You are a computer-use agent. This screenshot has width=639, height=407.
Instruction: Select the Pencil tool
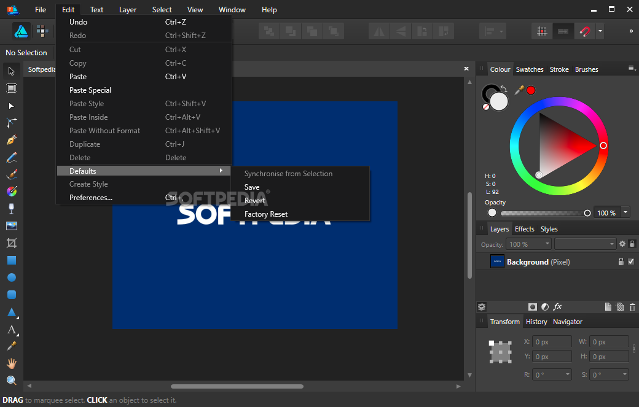pyautogui.click(x=12, y=158)
